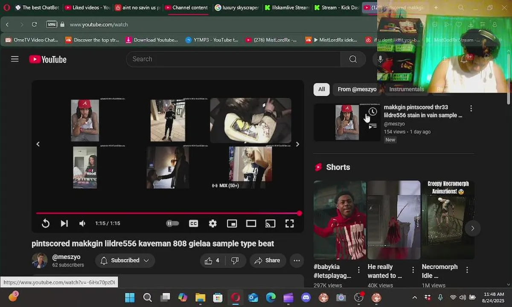
Task: Select the From @meszyo chip
Action: 357,89
